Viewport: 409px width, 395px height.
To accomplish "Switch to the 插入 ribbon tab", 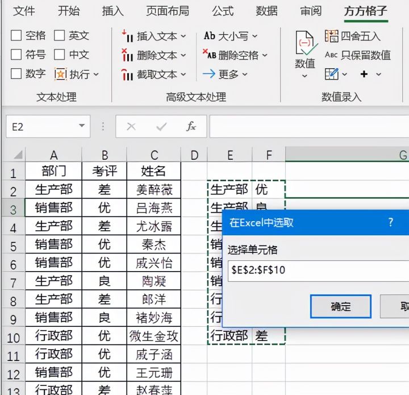I will click(x=112, y=11).
